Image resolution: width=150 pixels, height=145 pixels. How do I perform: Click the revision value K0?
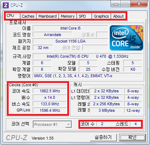[x=133, y=69]
